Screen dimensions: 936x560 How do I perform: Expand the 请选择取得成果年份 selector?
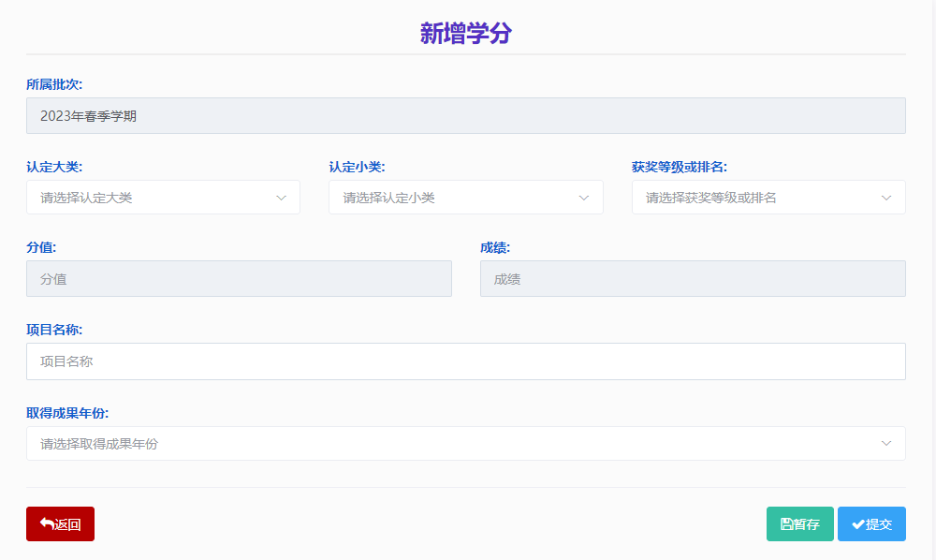(x=449, y=444)
